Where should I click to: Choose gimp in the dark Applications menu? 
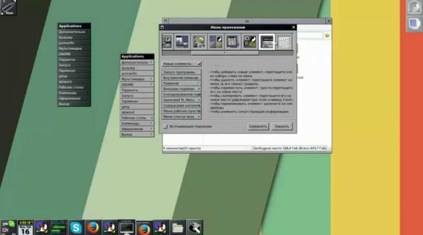[x=74, y=76]
